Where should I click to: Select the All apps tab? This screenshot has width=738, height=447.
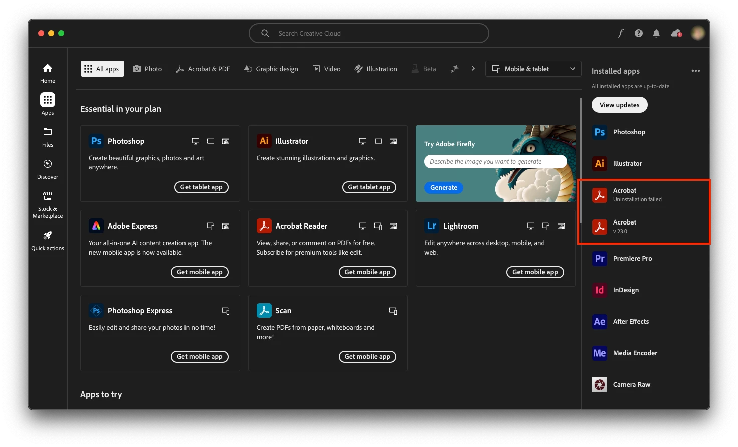point(102,69)
